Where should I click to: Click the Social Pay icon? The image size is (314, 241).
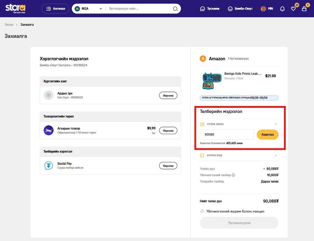point(49,166)
